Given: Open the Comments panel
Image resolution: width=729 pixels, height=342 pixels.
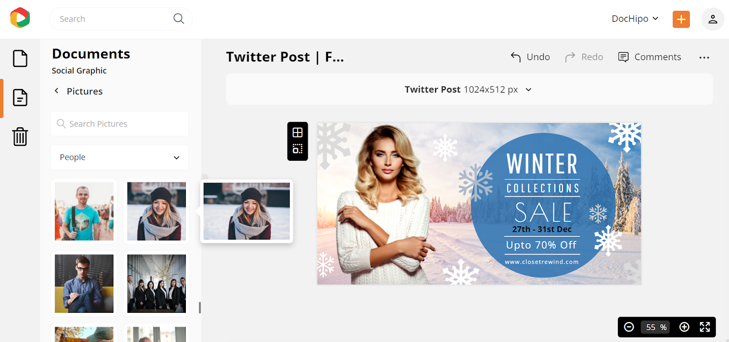Looking at the screenshot, I should tap(649, 57).
